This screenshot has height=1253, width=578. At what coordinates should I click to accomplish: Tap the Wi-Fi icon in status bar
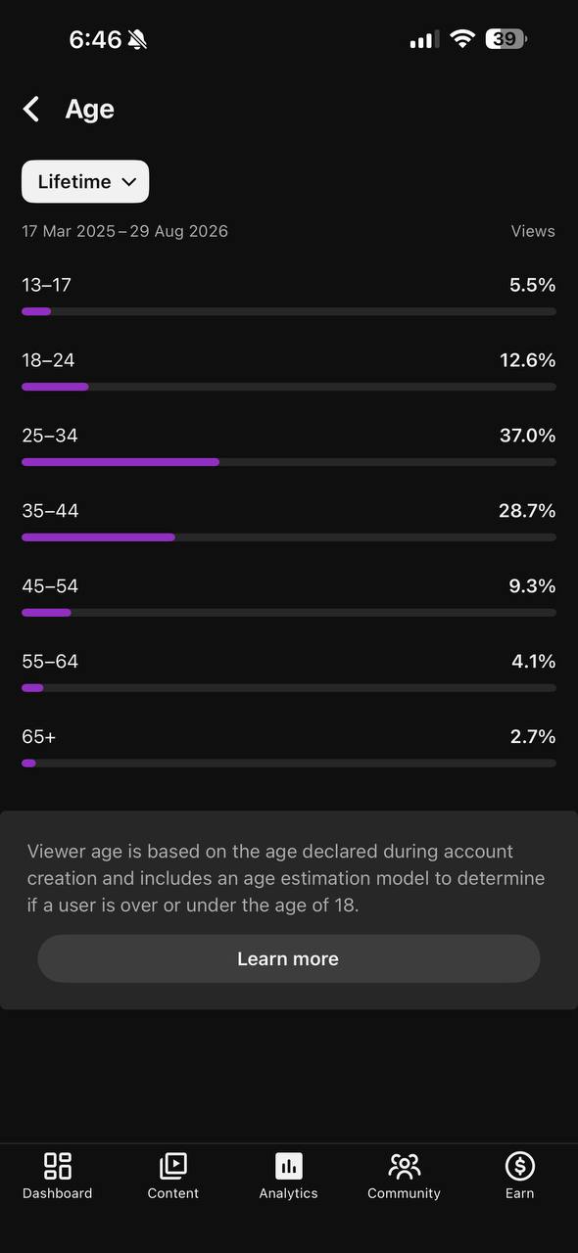(462, 39)
